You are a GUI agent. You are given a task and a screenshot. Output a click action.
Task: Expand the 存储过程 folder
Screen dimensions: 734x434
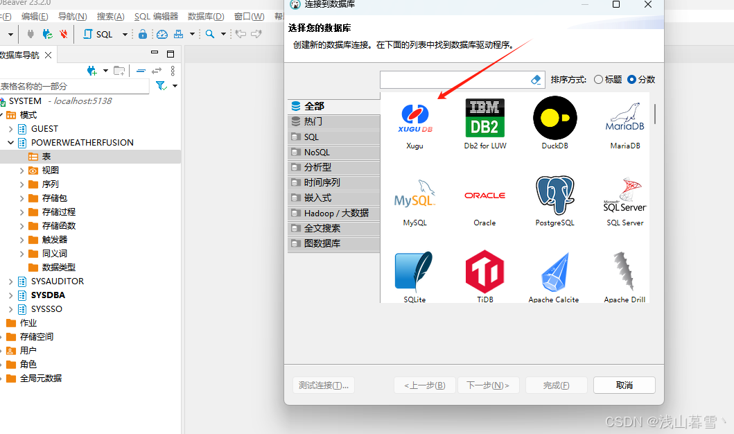pyautogui.click(x=21, y=212)
